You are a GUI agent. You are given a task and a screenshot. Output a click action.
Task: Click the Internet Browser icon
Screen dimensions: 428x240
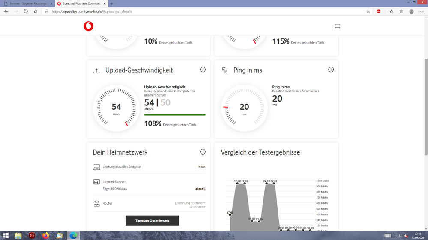click(x=97, y=182)
